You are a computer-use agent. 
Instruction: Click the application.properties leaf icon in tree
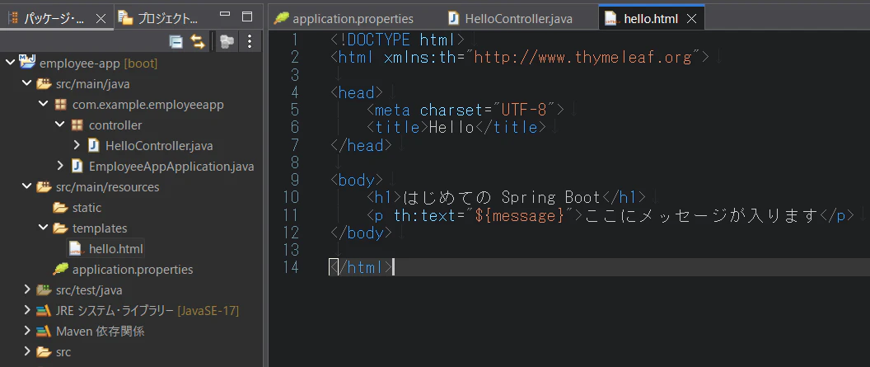[x=60, y=270]
